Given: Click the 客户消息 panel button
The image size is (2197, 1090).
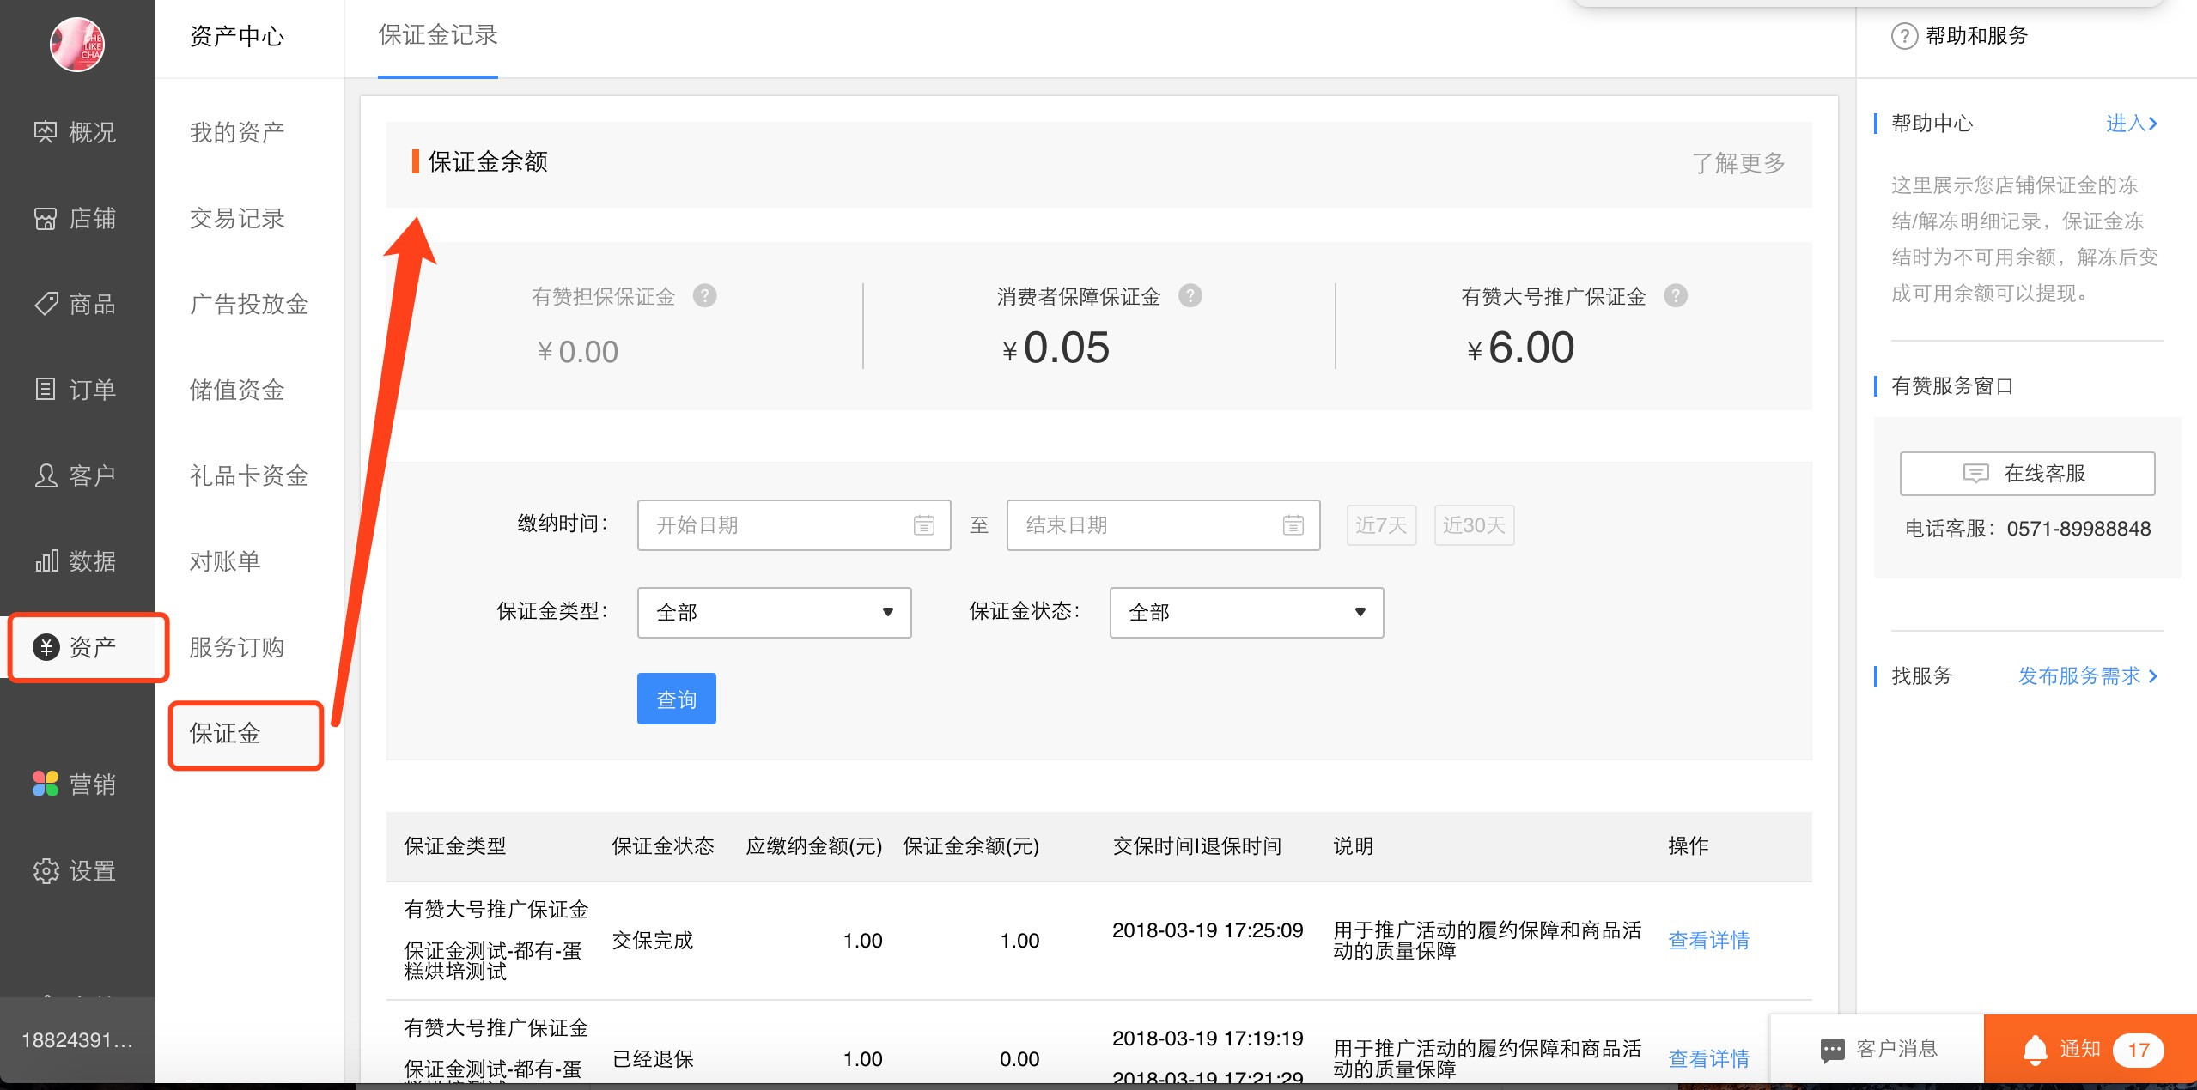Looking at the screenshot, I should (x=1877, y=1050).
